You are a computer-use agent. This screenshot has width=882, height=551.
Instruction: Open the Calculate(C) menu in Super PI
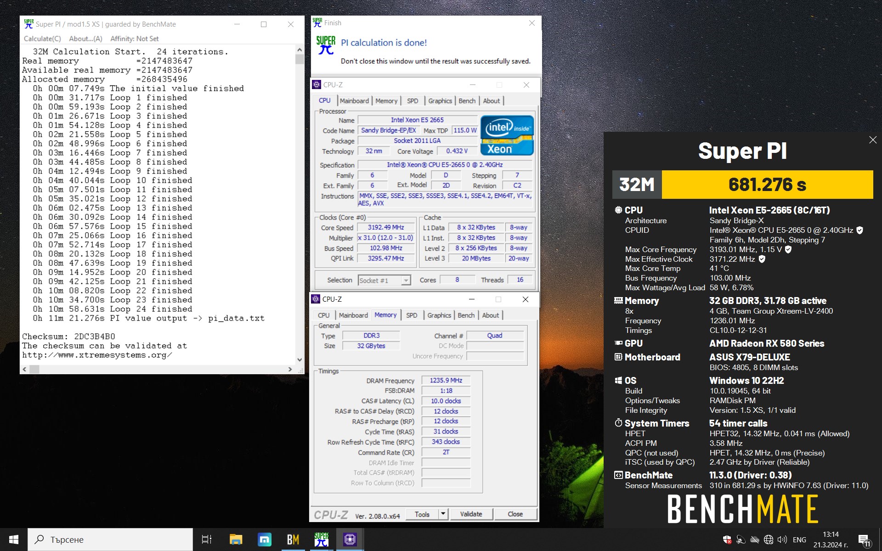(42, 39)
